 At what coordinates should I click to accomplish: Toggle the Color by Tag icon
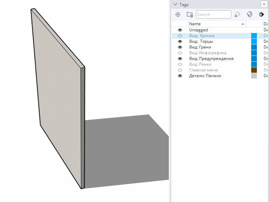pos(249,14)
